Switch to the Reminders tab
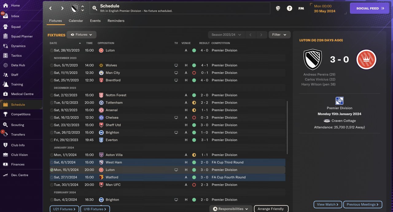The width and height of the screenshot is (393, 212). click(x=116, y=21)
